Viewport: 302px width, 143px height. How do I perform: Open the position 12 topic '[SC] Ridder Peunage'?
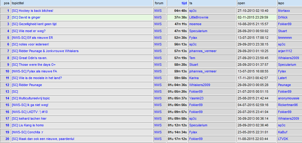coord(27,85)
